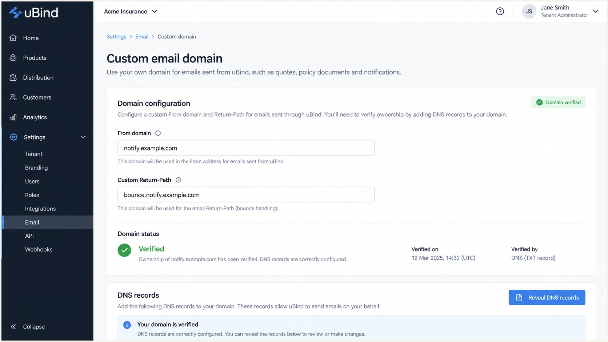Click the green Verified checkmark icon
The width and height of the screenshot is (608, 342).
pos(124,250)
